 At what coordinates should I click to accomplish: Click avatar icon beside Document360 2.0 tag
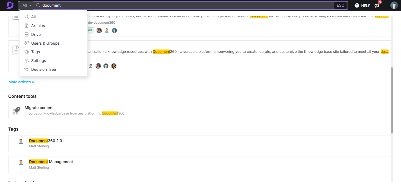[21, 141]
